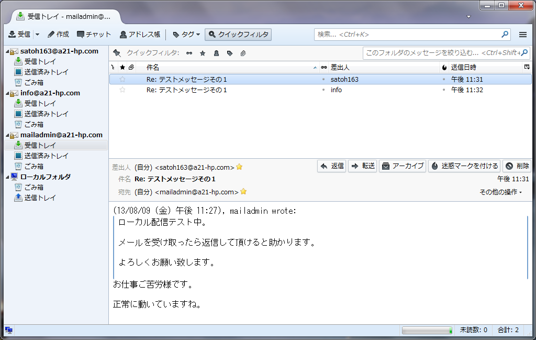Screen dimensions: 536x340
Task: Compose a new message with 作成
Action: tap(59, 34)
